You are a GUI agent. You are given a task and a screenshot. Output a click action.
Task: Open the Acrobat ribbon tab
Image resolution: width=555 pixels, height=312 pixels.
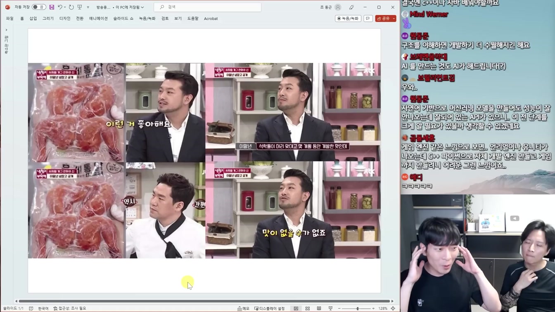[211, 19]
